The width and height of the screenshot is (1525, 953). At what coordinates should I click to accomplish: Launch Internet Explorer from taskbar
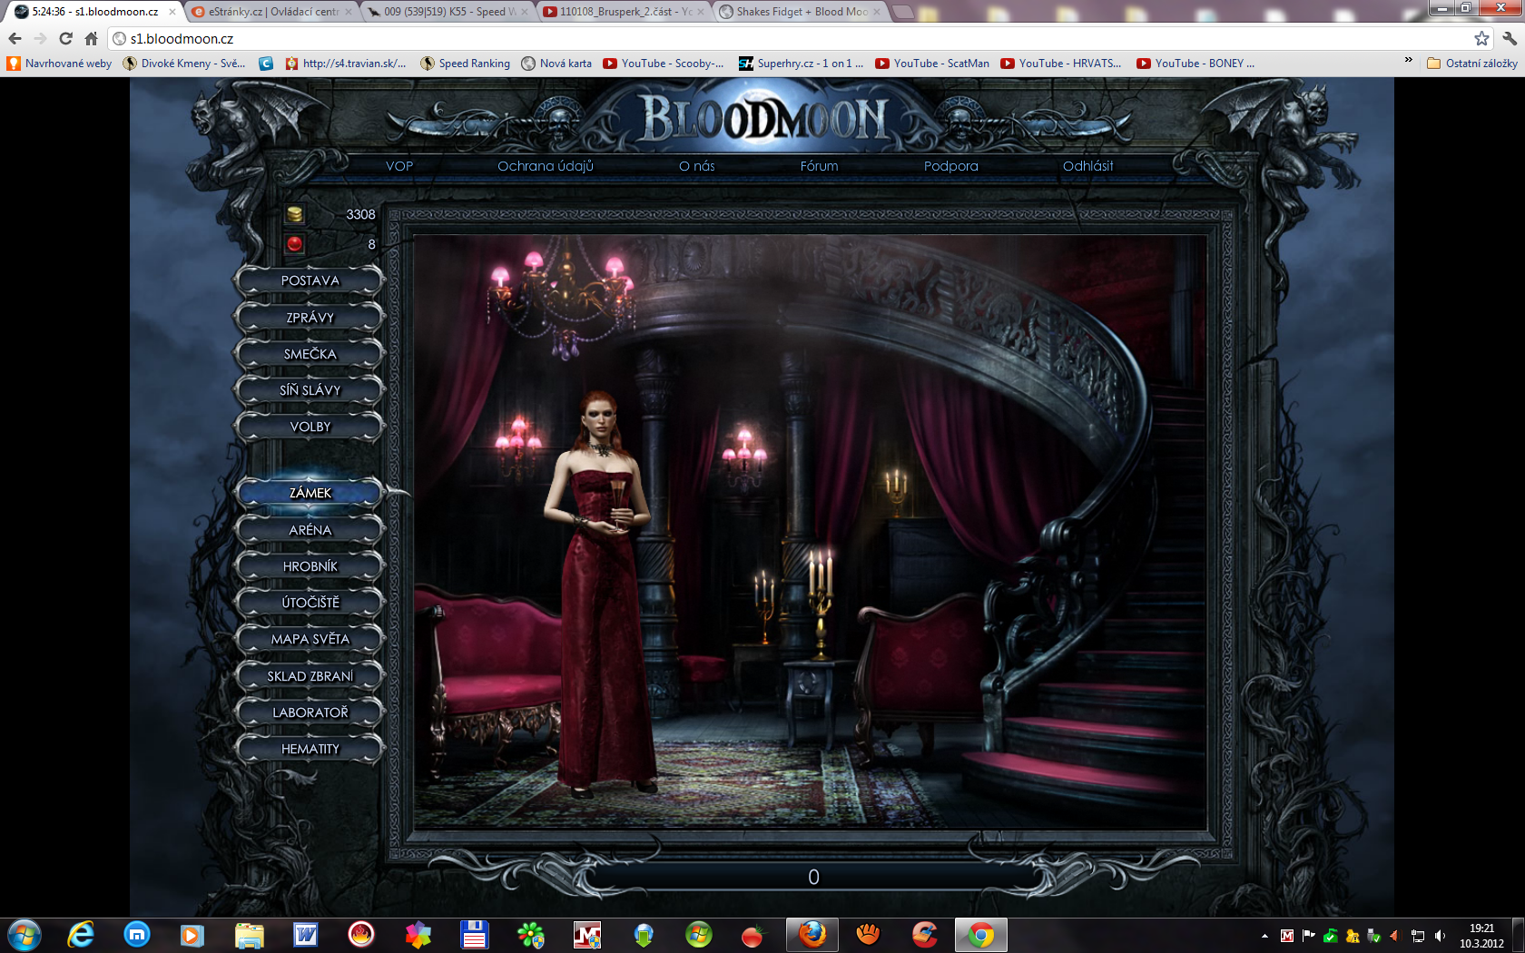[81, 935]
